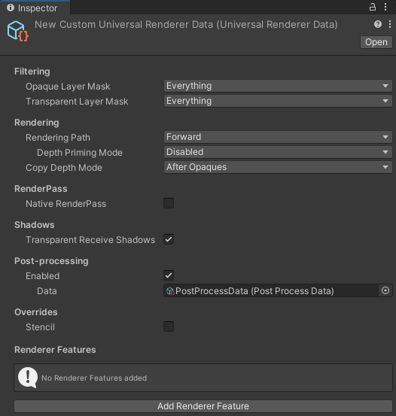This screenshot has width=396, height=416.
Task: Click the Inspector lock icon
Action: click(373, 8)
